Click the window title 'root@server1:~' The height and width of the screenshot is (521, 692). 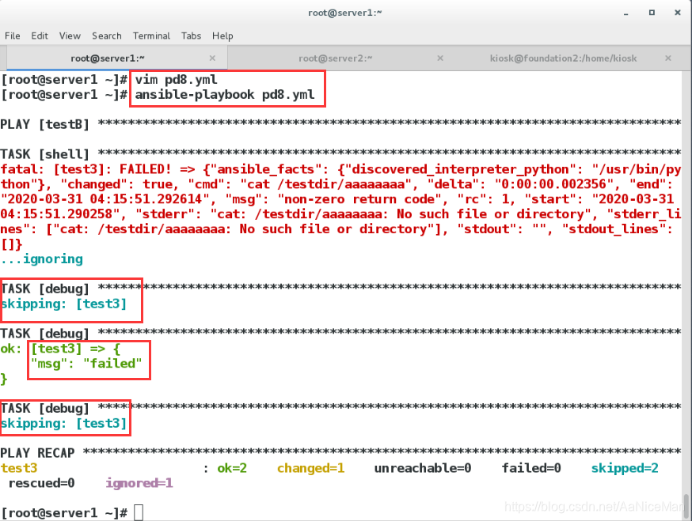tap(344, 13)
